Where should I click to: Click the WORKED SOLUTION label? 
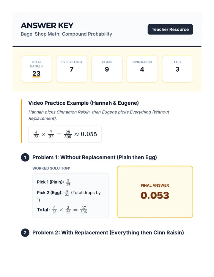pyautogui.click(x=51, y=168)
